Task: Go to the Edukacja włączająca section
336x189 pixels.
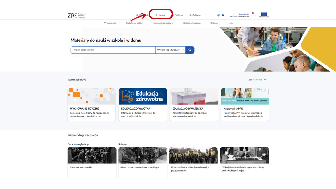Action: [x=191, y=23]
